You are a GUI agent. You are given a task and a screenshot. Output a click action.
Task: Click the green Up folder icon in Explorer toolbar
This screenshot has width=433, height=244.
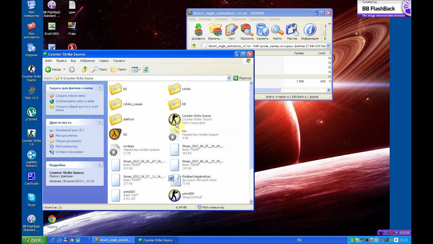click(x=85, y=69)
